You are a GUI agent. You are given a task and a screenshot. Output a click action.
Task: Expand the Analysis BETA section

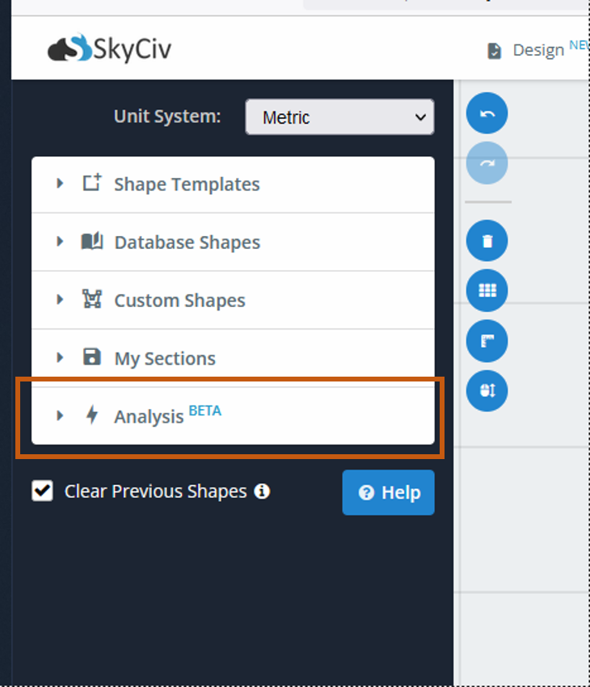pos(233,415)
